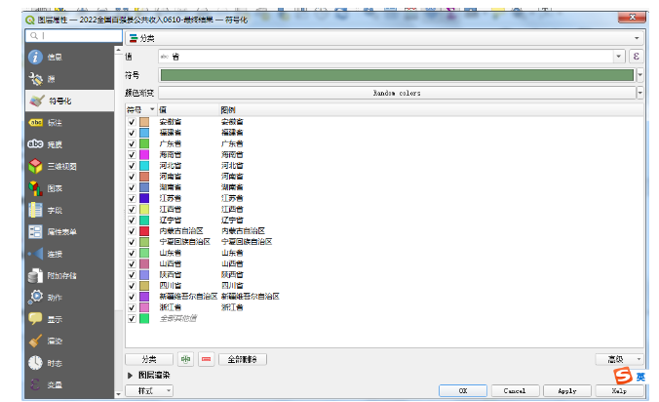Click the green 符号 symbol preview bar

tap(397, 75)
